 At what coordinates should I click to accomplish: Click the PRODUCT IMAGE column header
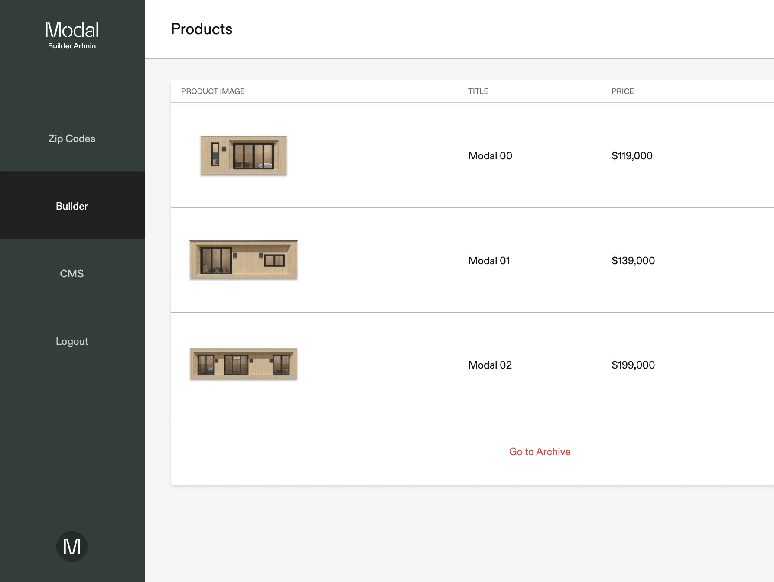click(x=213, y=91)
